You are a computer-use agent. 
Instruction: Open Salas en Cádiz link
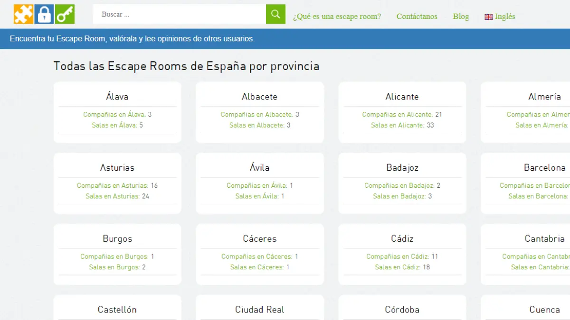(397, 267)
